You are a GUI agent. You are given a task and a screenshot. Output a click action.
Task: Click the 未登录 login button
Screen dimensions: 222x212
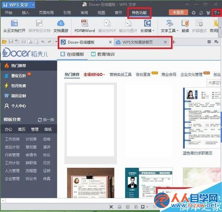click(178, 12)
